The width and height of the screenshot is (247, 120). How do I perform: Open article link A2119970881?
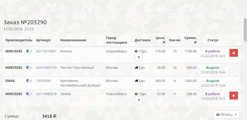46,51
